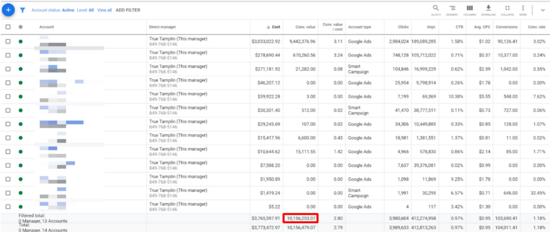
Task: Click the 646.00 conversions cell
Action: pos(511,193)
